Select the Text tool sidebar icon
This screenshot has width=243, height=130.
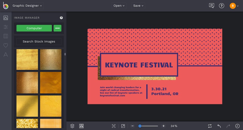[x=6, y=54]
